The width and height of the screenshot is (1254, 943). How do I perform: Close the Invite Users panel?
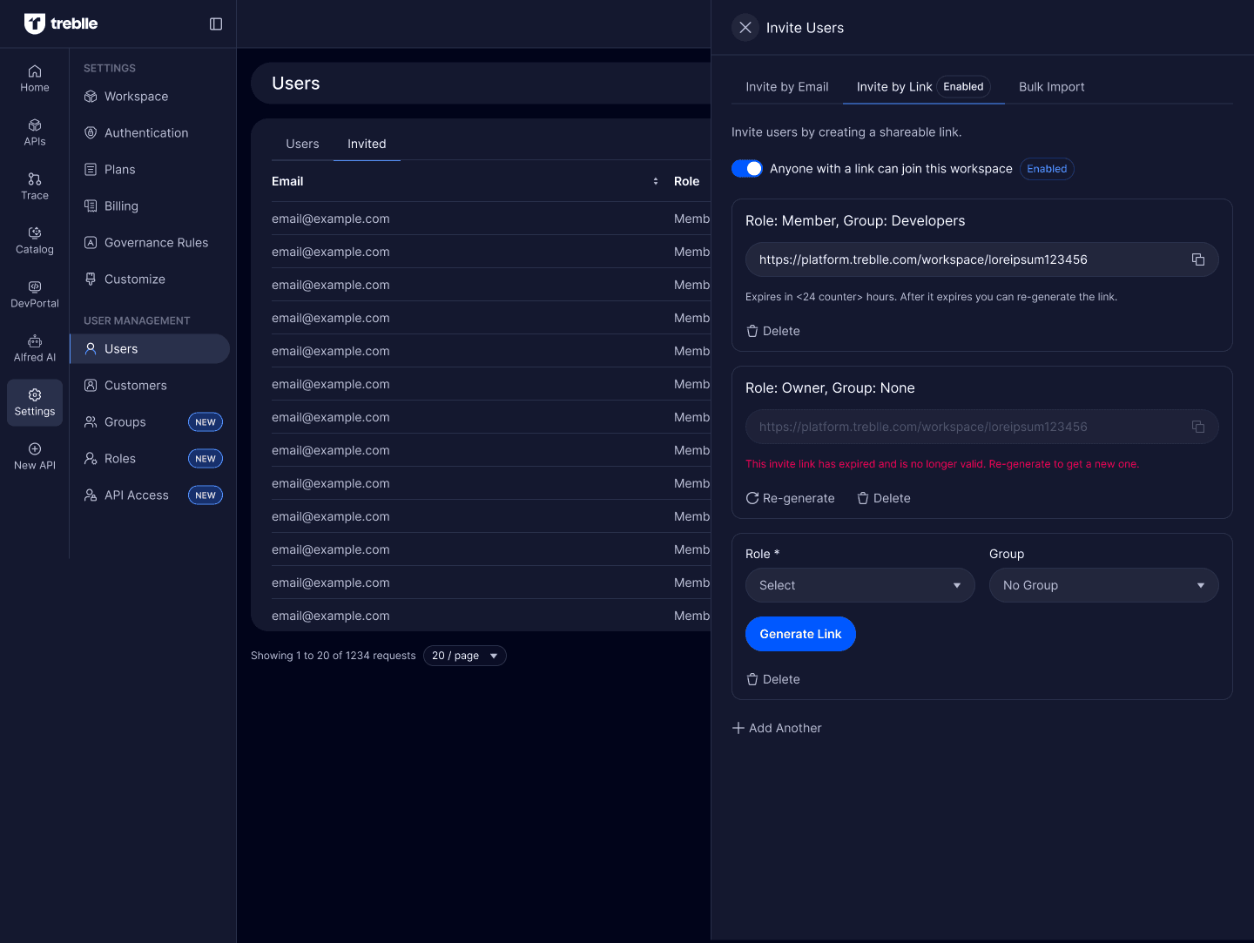tap(745, 28)
